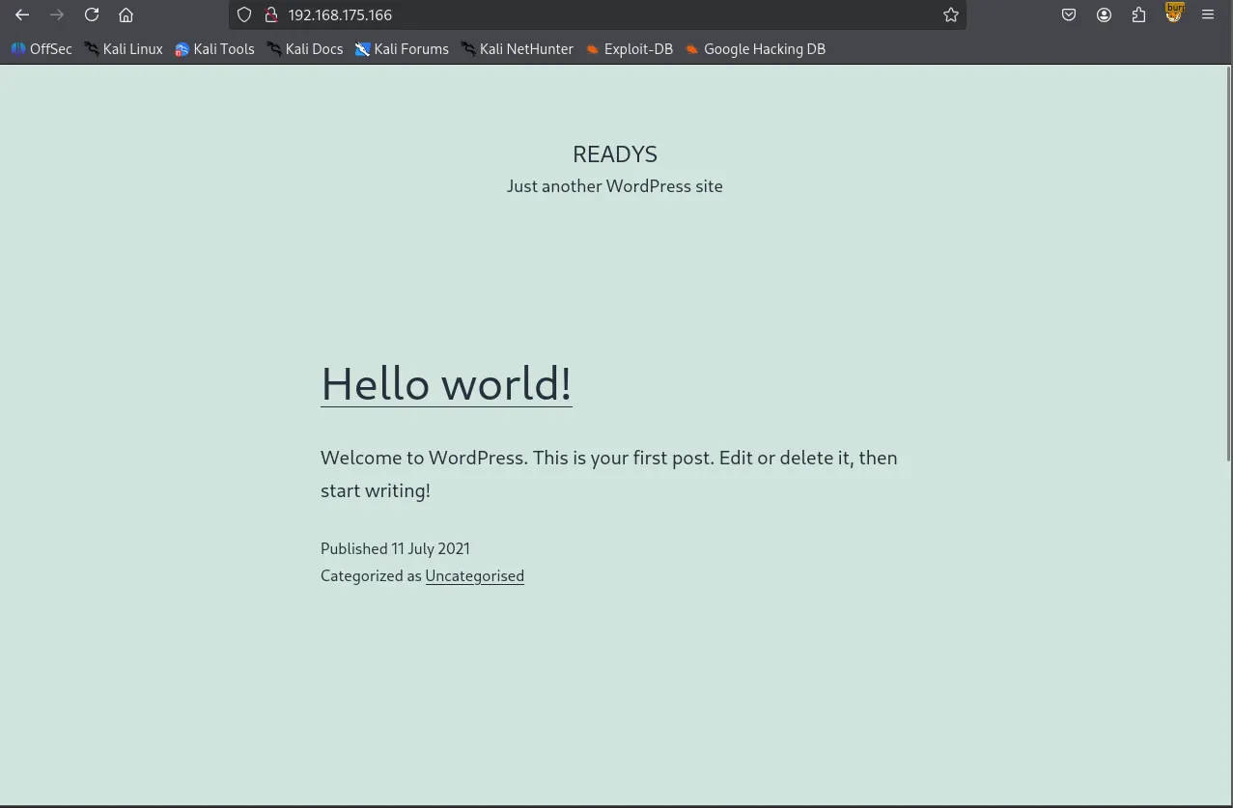Open the Firefox hamburger application menu
The height and width of the screenshot is (808, 1233).
click(x=1208, y=15)
